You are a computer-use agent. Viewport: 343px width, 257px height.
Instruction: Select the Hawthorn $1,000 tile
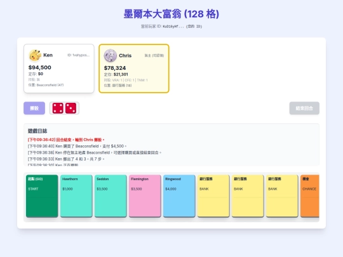tap(76, 196)
